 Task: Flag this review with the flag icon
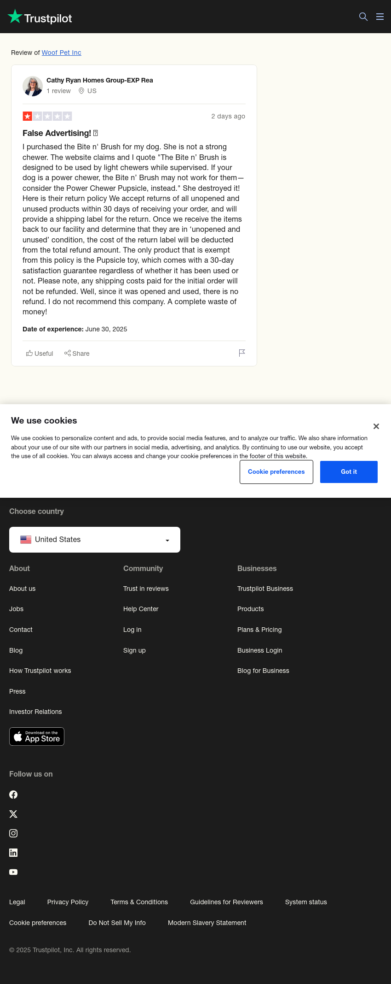click(x=242, y=353)
